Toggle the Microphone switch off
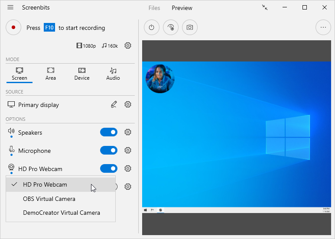Viewport: 335px width, 239px height. pos(109,150)
